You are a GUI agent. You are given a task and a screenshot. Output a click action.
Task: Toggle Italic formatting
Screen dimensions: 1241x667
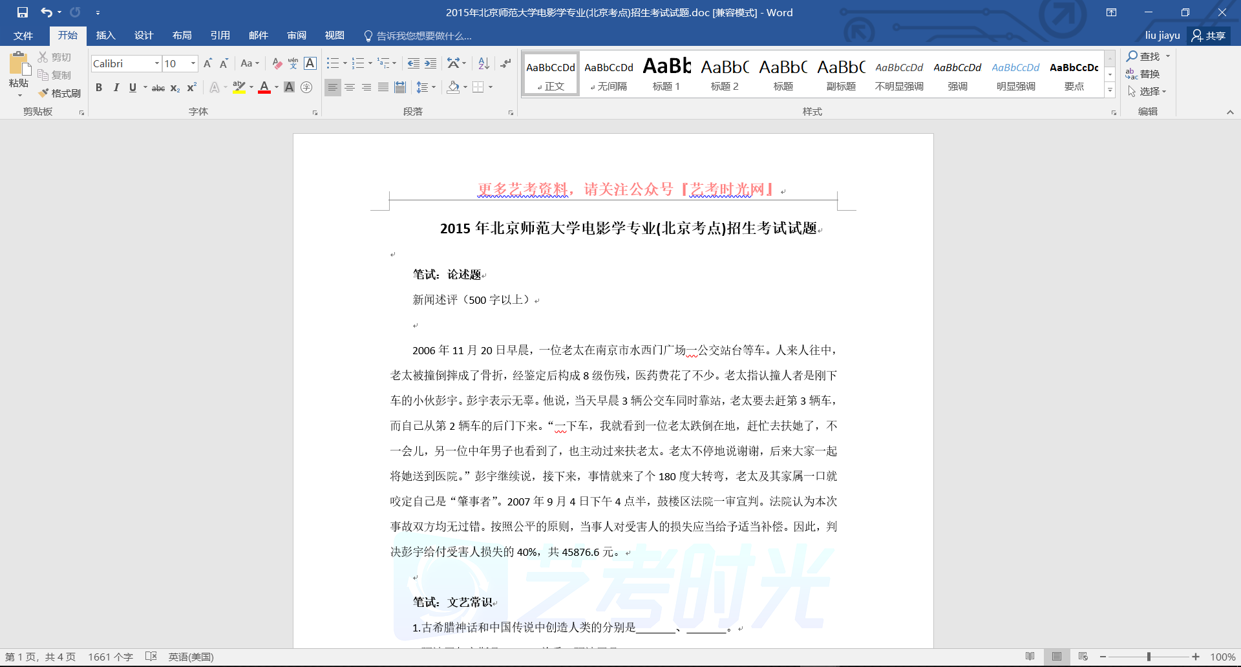click(x=116, y=88)
